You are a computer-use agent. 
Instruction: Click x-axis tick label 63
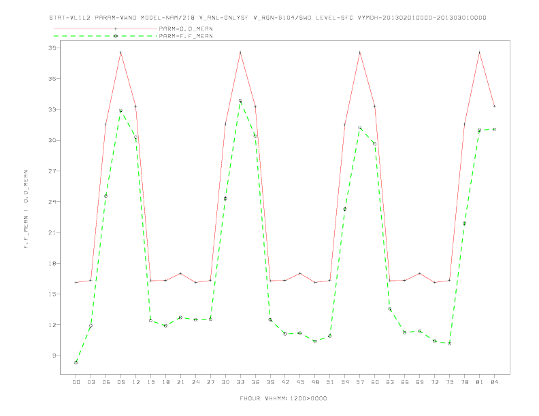[390, 382]
